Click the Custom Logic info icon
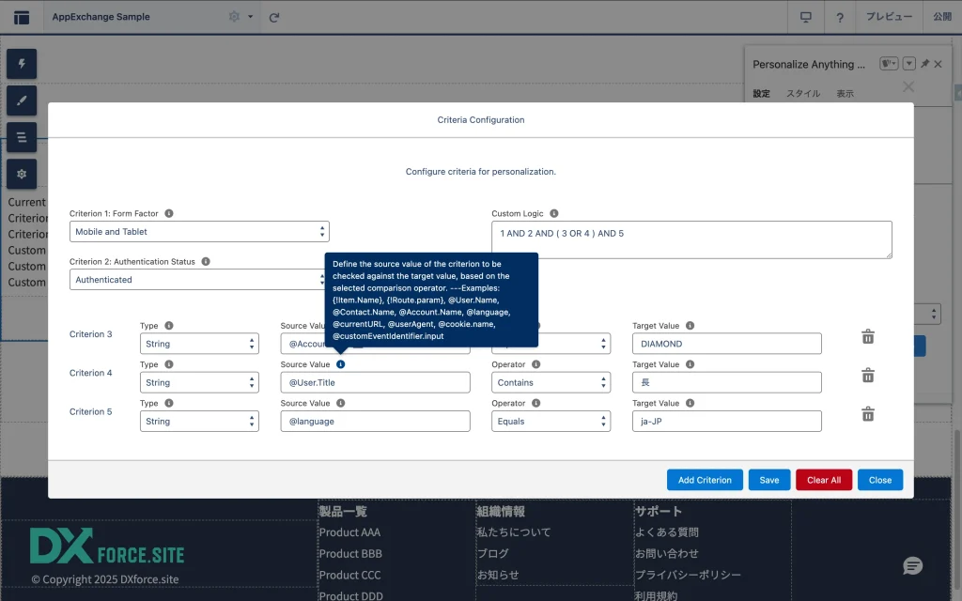Viewport: 962px width, 601px height. [x=554, y=214]
